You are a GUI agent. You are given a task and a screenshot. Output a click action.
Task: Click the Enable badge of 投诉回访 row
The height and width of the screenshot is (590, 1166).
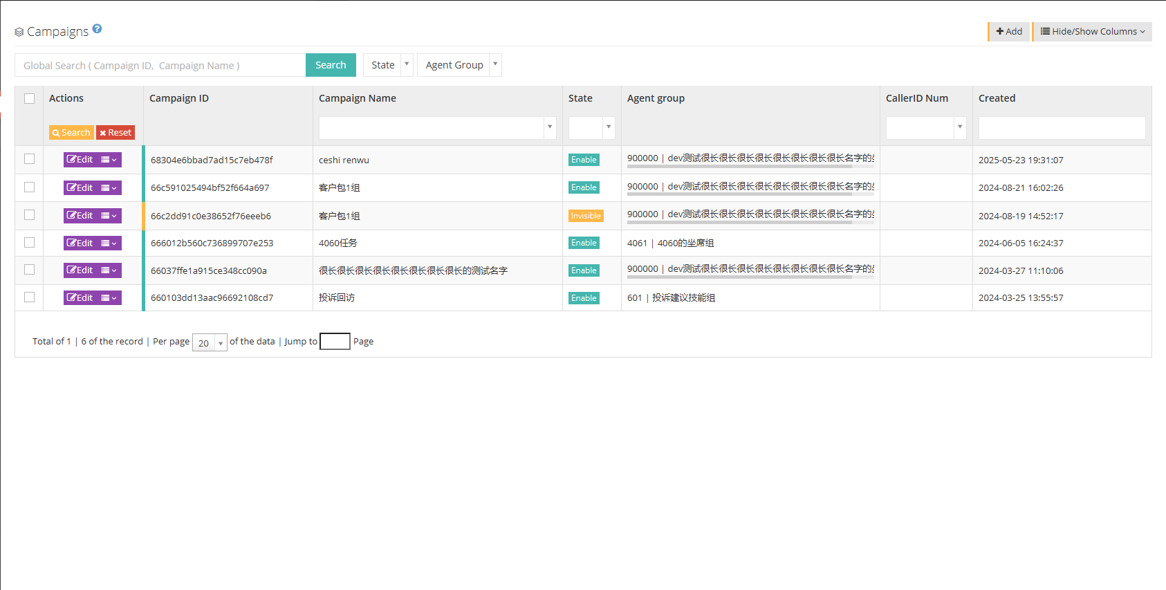pyautogui.click(x=584, y=298)
